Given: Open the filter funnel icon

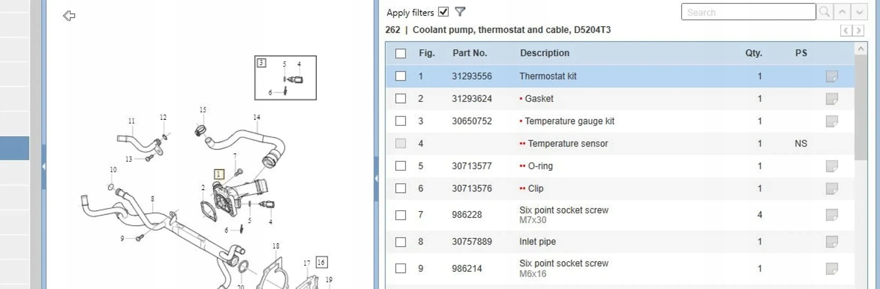Looking at the screenshot, I should tap(460, 12).
